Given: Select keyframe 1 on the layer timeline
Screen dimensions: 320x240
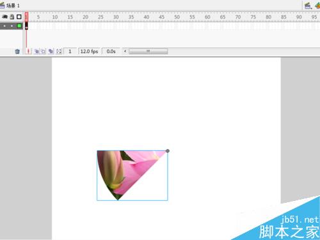Looking at the screenshot, I should pyautogui.click(x=26, y=26).
